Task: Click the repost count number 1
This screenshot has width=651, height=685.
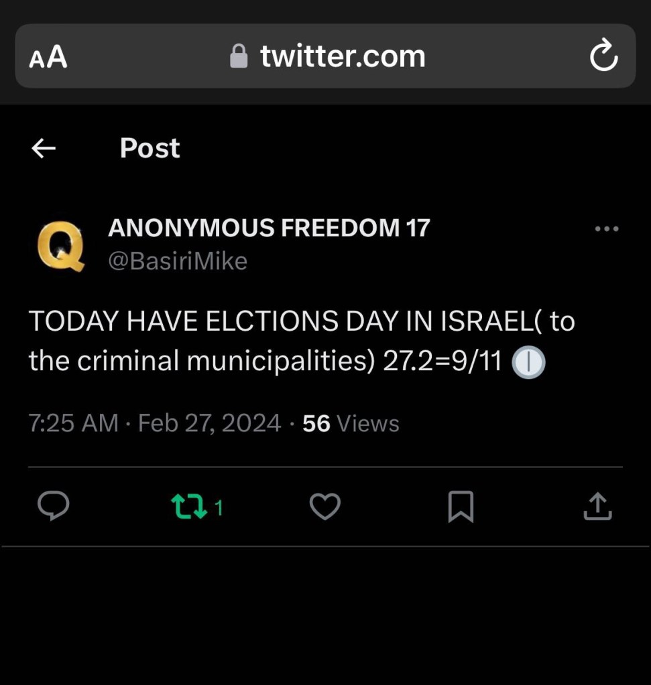Action: pos(219,508)
